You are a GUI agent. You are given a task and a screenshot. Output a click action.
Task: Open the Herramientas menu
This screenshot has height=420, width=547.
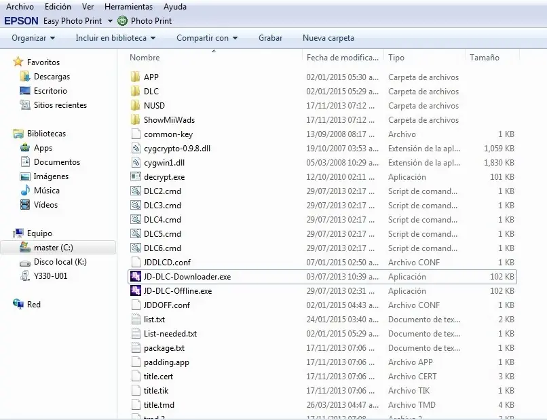point(128,7)
